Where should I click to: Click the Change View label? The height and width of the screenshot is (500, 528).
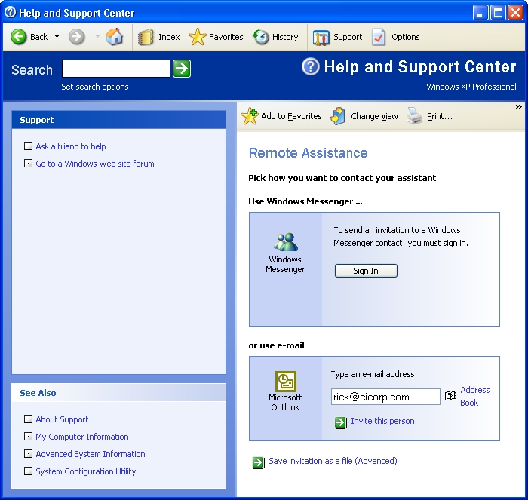[x=374, y=116]
